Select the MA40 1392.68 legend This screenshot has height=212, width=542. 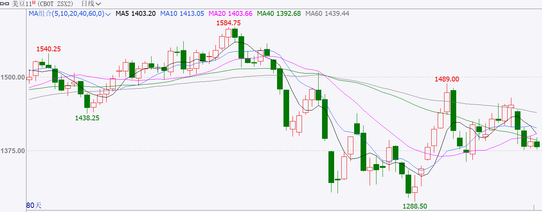click(x=279, y=14)
